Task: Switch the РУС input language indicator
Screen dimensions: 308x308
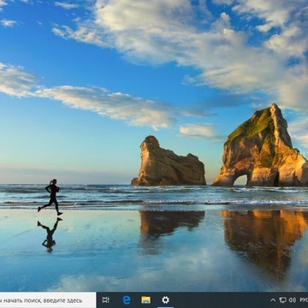Action: [304, 300]
